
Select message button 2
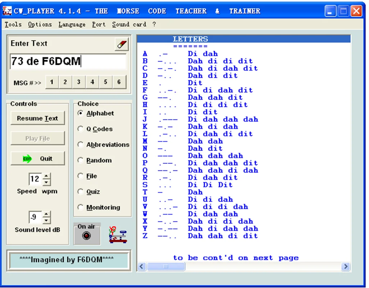click(x=65, y=82)
